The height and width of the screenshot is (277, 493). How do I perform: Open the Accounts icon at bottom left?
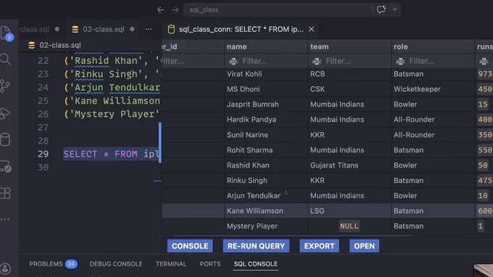pyautogui.click(x=5, y=268)
